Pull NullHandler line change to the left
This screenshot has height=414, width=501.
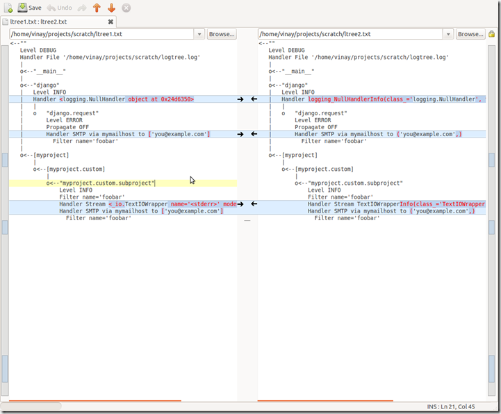click(254, 99)
